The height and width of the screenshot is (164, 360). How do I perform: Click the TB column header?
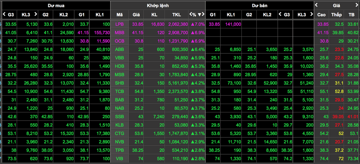click(352, 15)
